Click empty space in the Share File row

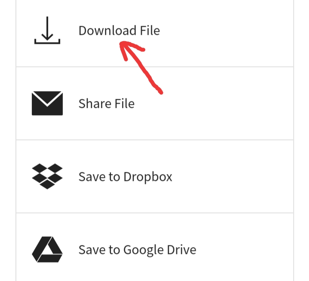click(217, 104)
